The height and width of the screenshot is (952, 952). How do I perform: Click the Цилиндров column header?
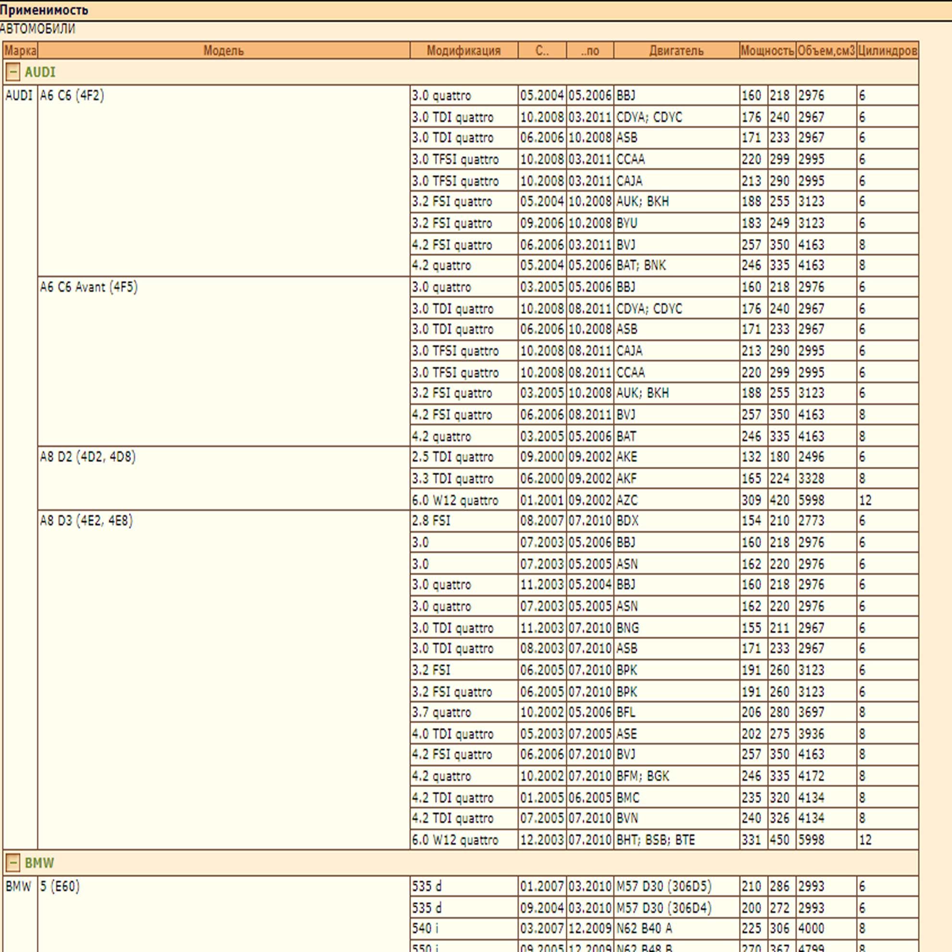pos(887,50)
